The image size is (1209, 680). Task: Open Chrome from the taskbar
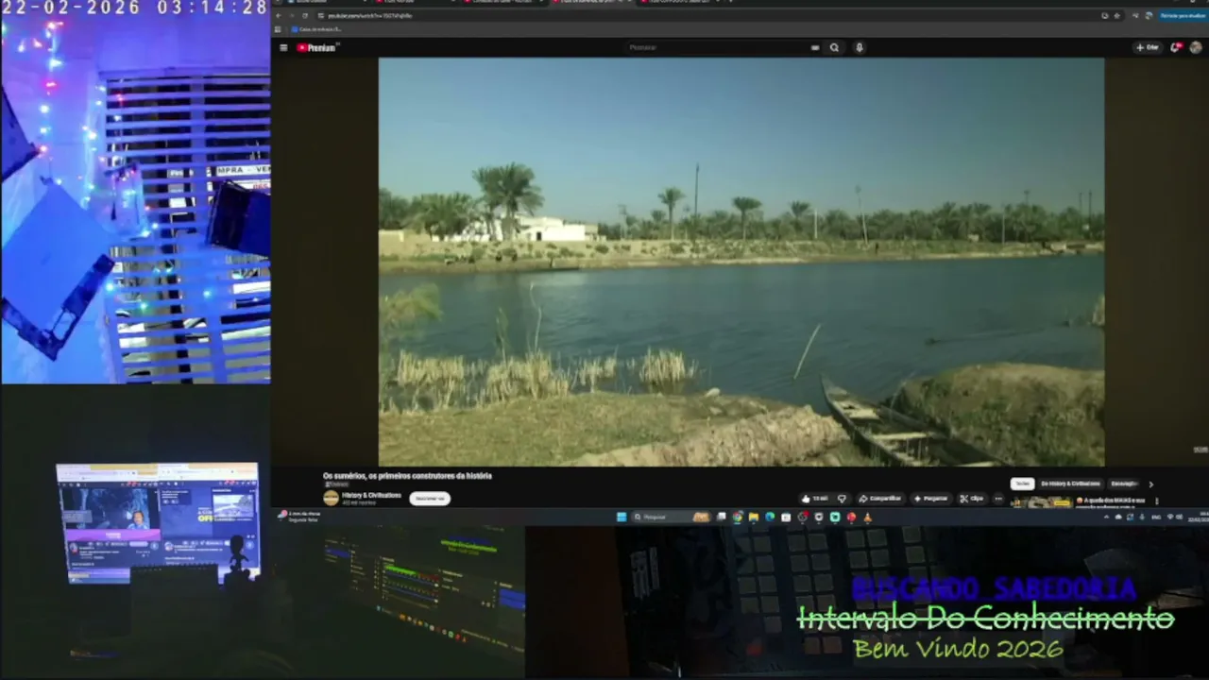738,517
